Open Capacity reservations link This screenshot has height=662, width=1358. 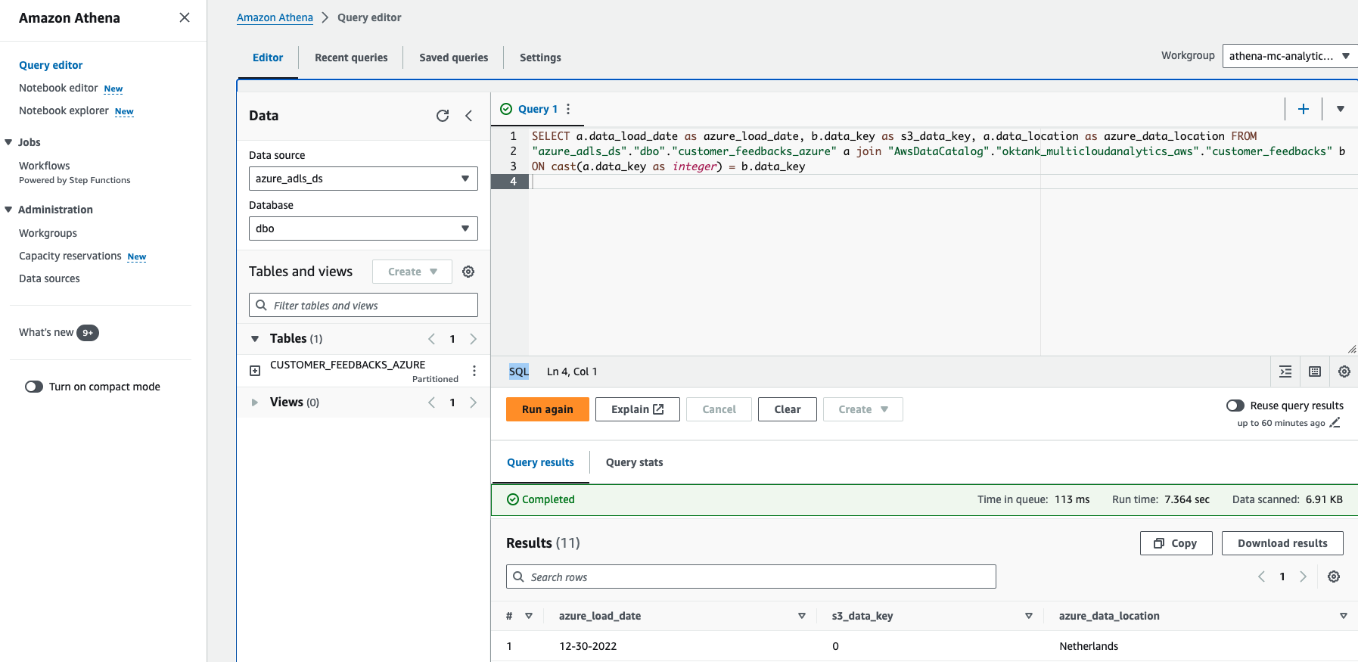(x=70, y=256)
